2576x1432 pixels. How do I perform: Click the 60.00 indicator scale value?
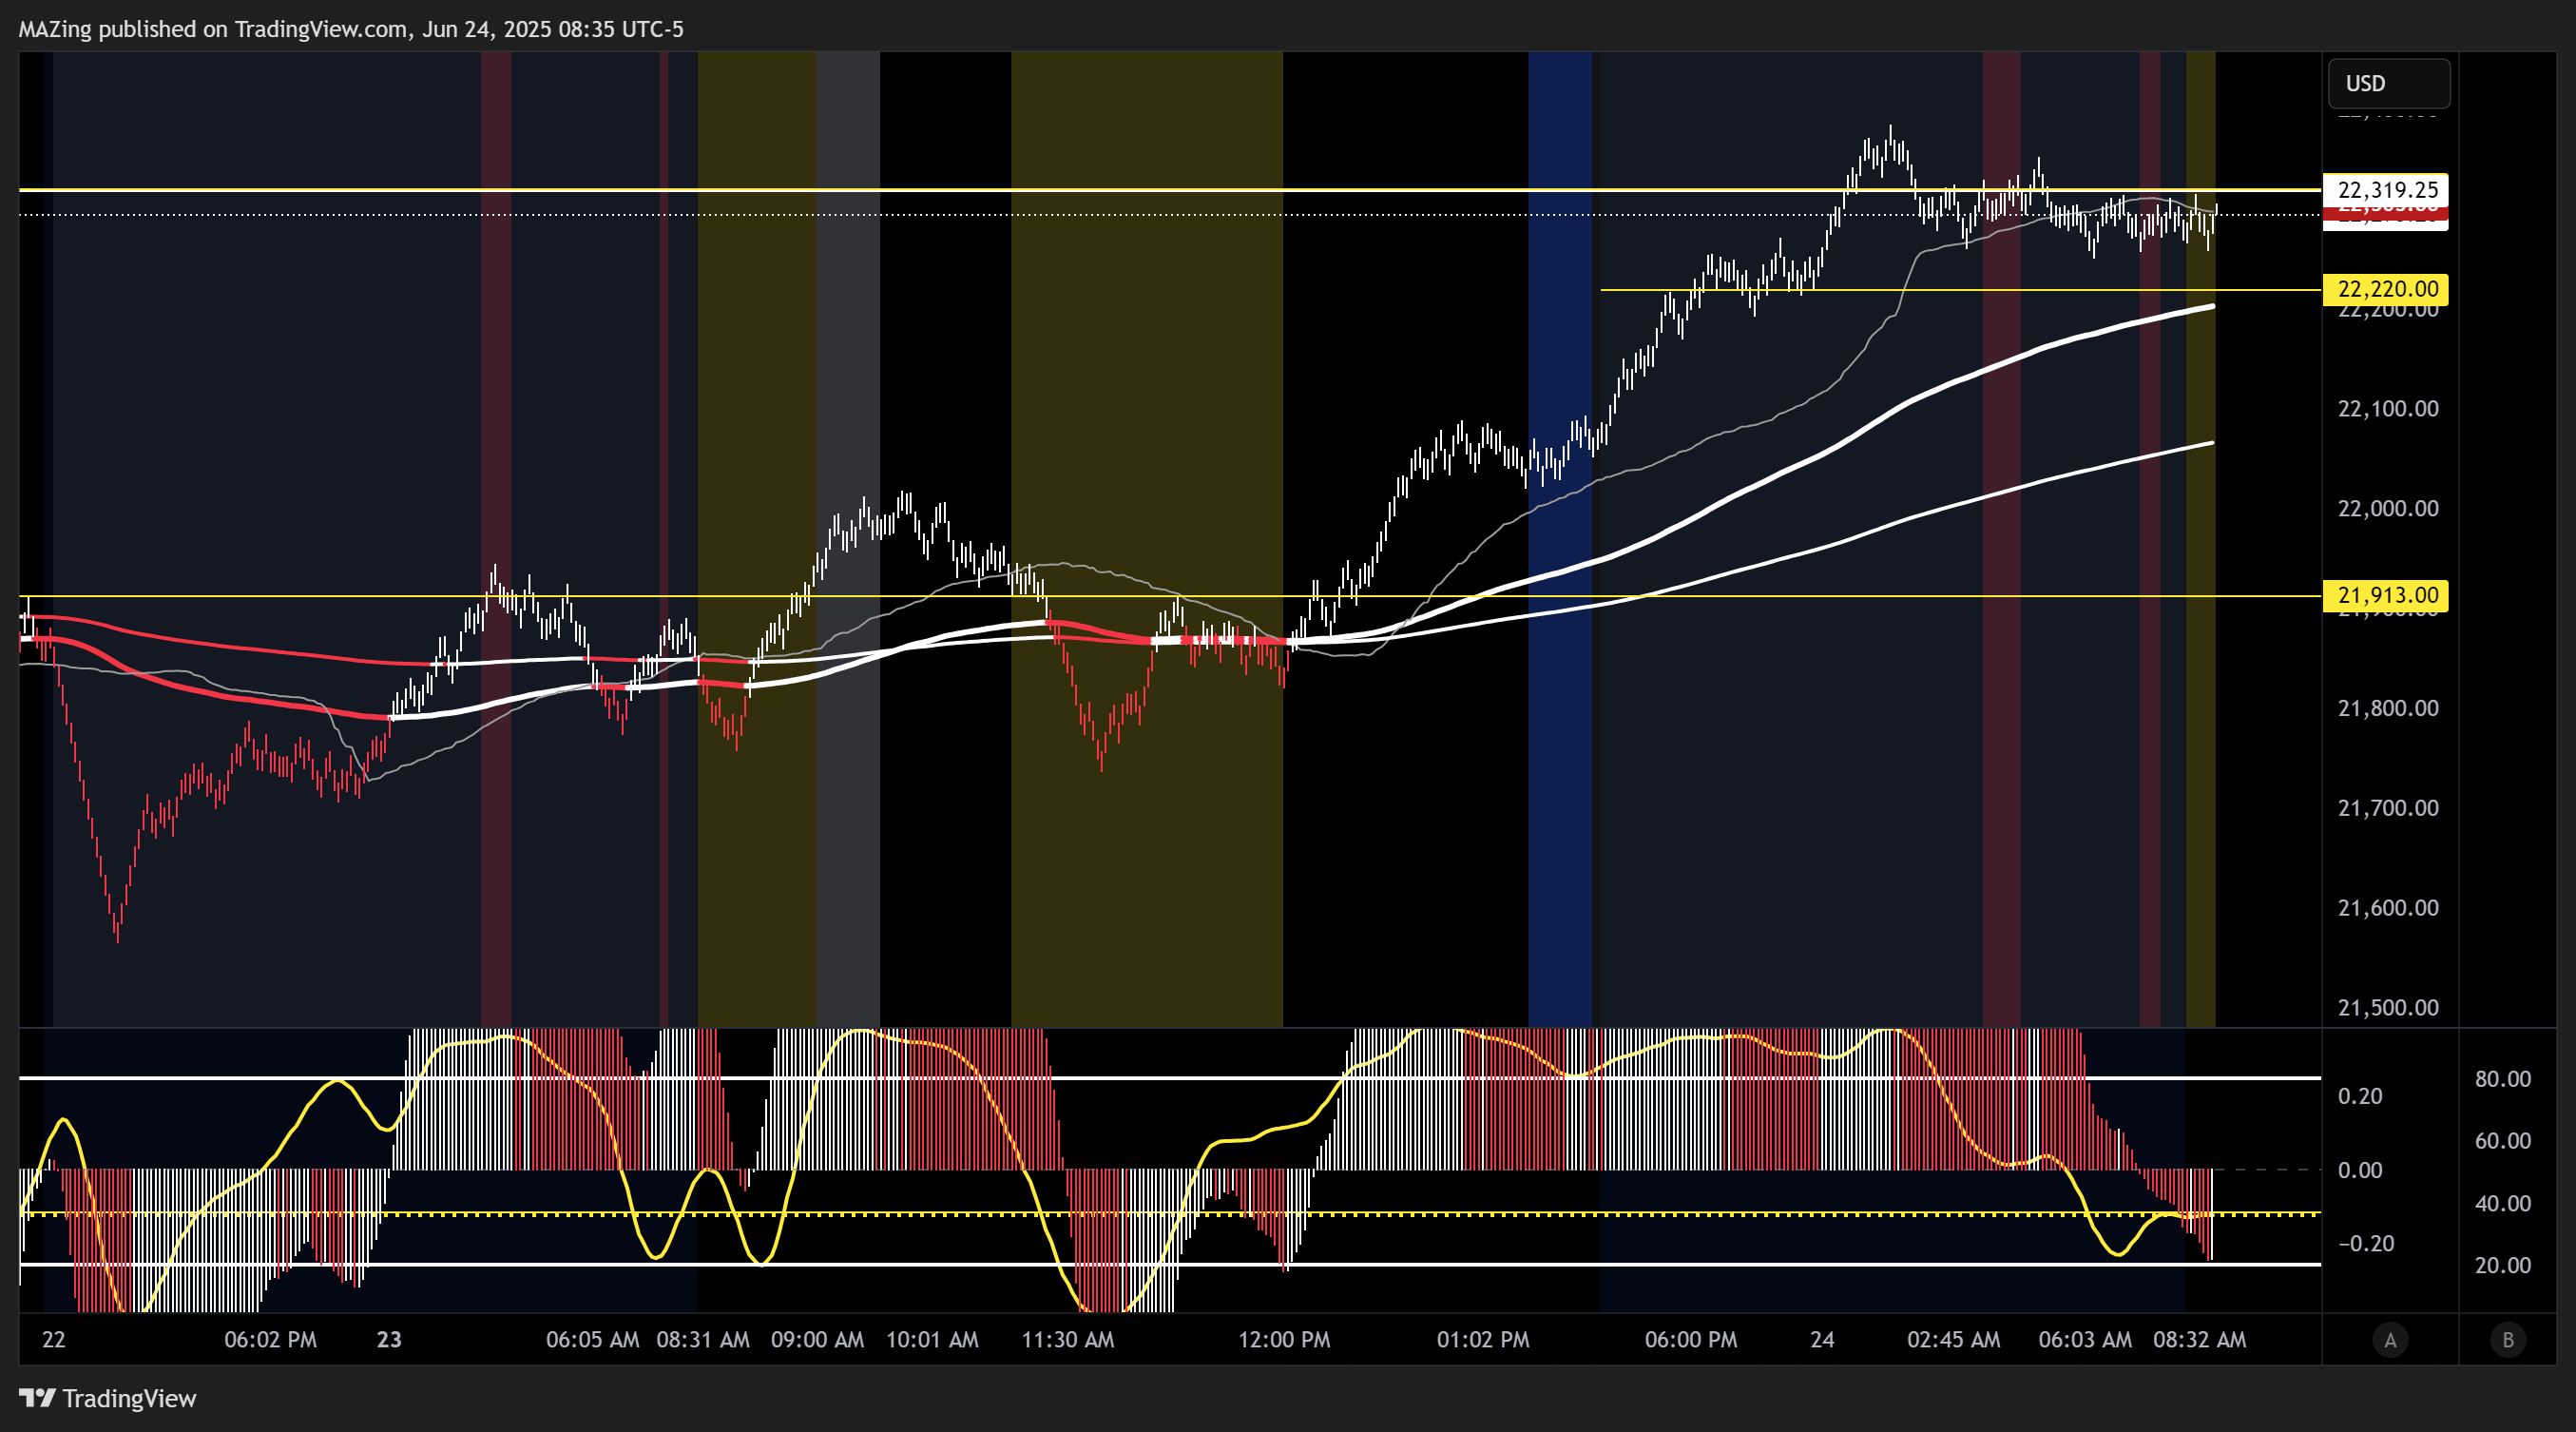click(x=2503, y=1141)
